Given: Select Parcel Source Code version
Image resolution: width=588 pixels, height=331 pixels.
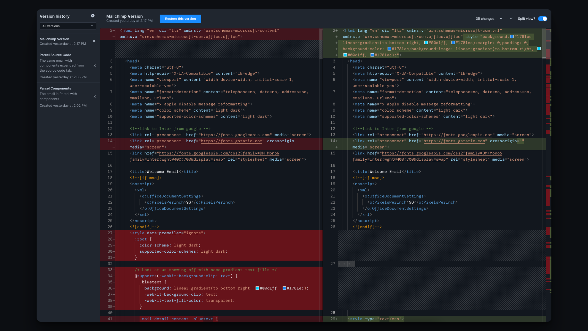Looking at the screenshot, I should click(55, 55).
